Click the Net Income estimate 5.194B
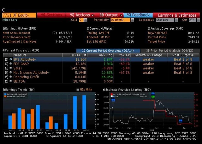202x144 pixels. [81, 73]
